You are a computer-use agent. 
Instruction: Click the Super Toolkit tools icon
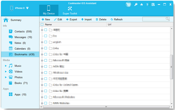70,8
